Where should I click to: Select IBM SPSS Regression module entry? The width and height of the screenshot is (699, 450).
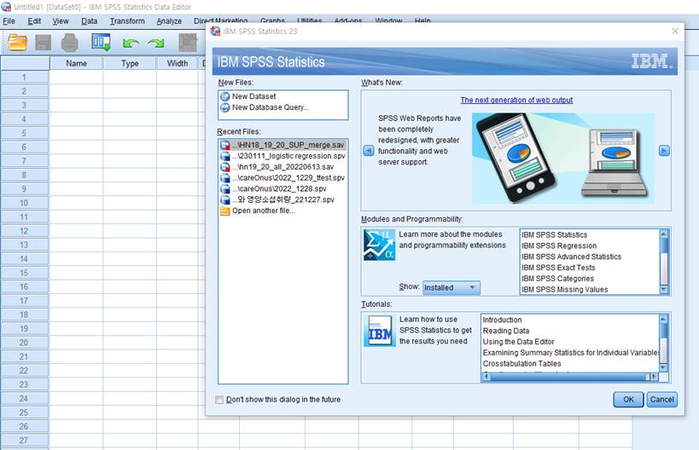click(559, 245)
